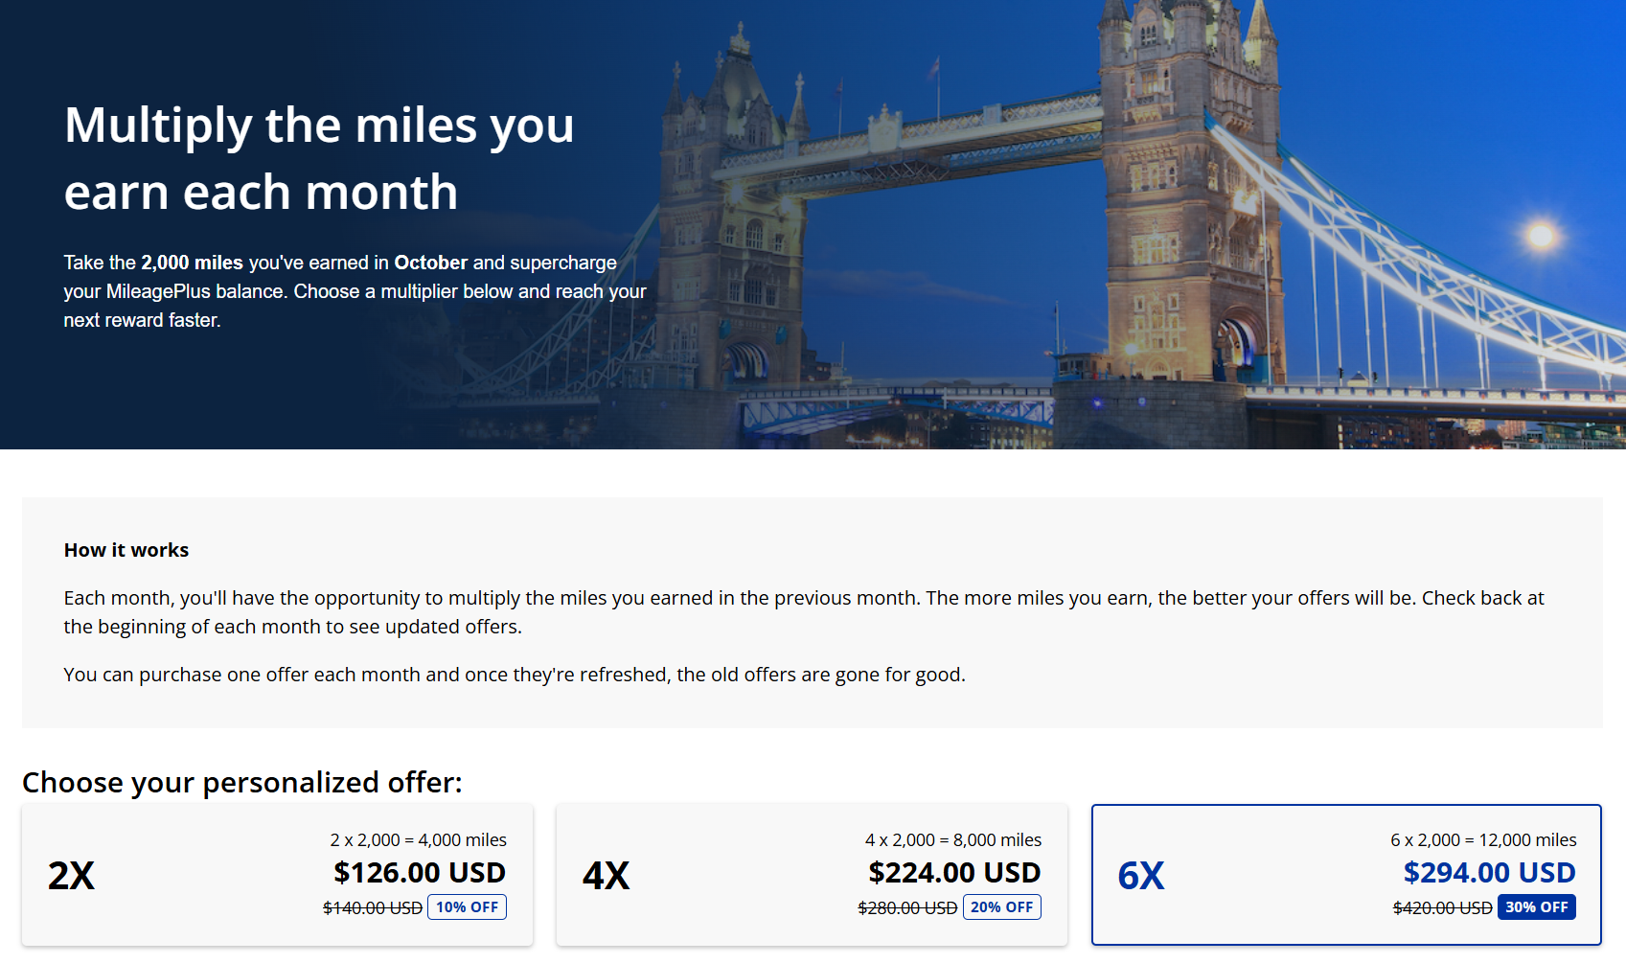Click the 30% OFF discount badge
The image size is (1626, 963).
coord(1537,906)
